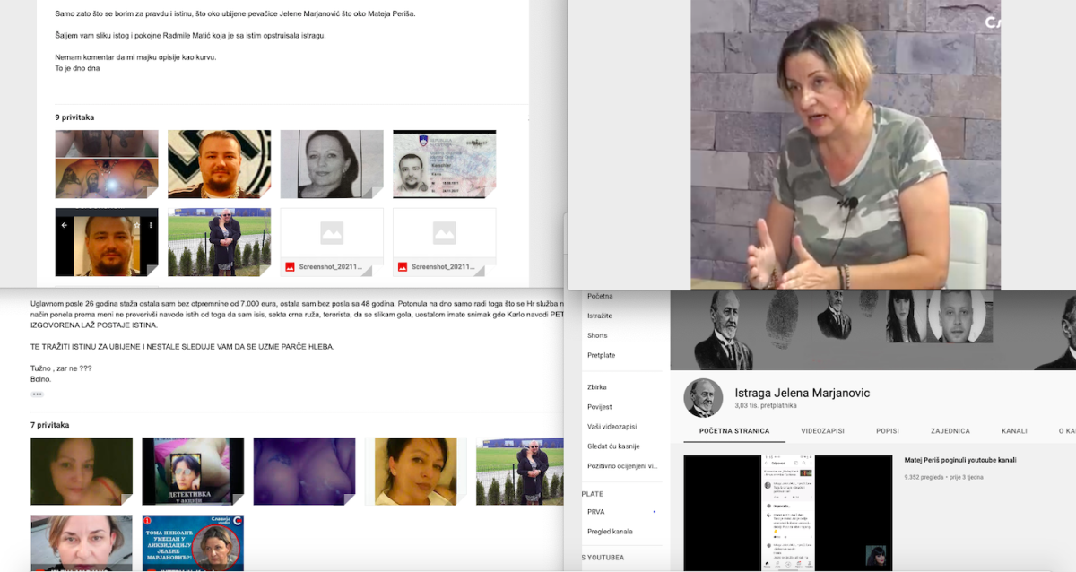The image size is (1076, 572).
Task: Click the blue new-content dot beside PRVA
Action: pyautogui.click(x=654, y=512)
